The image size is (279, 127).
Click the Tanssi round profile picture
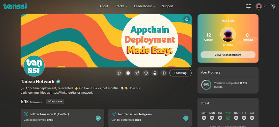pos(34,66)
